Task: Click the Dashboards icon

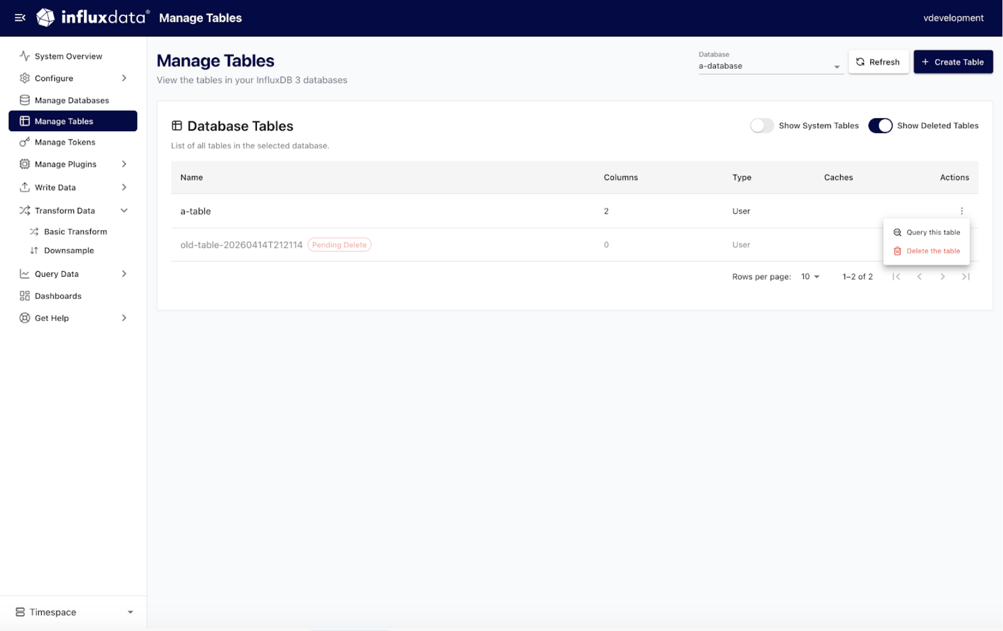Action: [24, 296]
